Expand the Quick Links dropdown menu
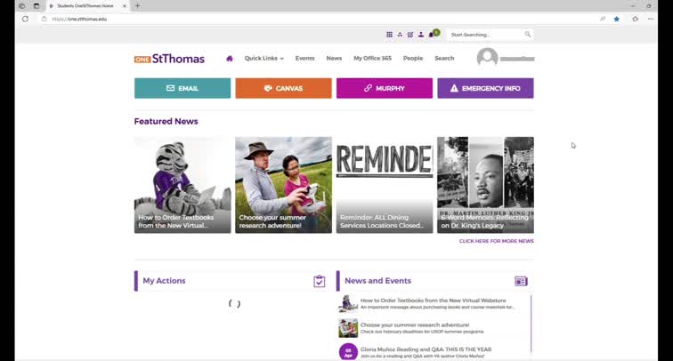The width and height of the screenshot is (673, 361). (264, 59)
